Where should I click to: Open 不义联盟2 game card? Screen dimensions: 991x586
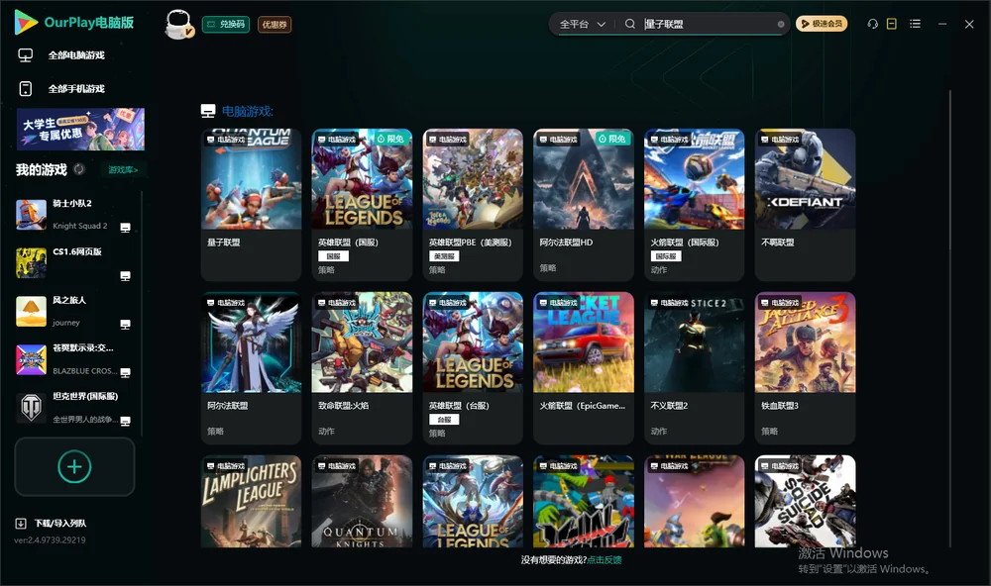[694, 368]
